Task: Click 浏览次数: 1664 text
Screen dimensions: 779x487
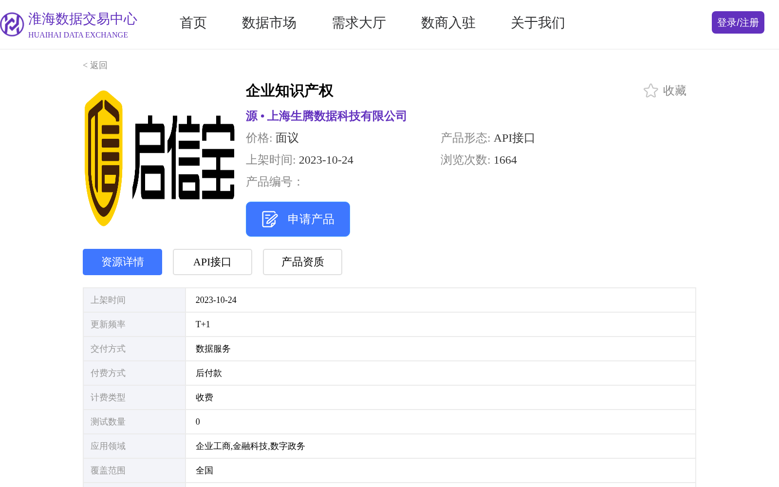Action: [x=479, y=160]
